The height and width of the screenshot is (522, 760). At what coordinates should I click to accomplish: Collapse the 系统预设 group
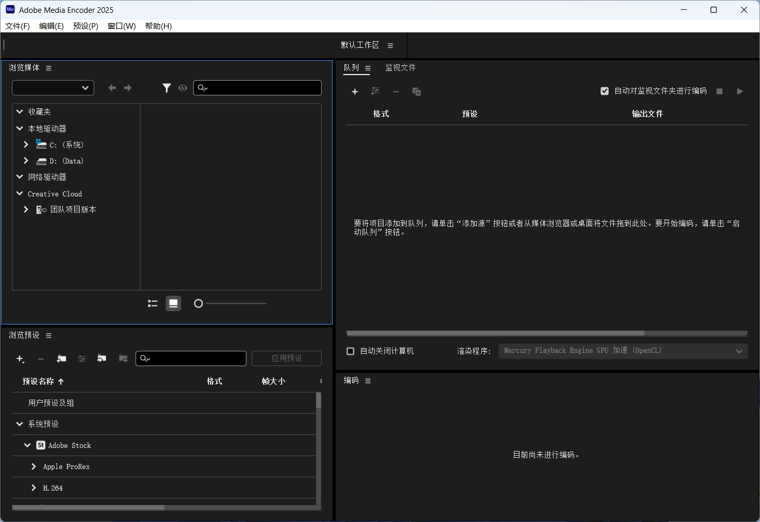pos(20,424)
